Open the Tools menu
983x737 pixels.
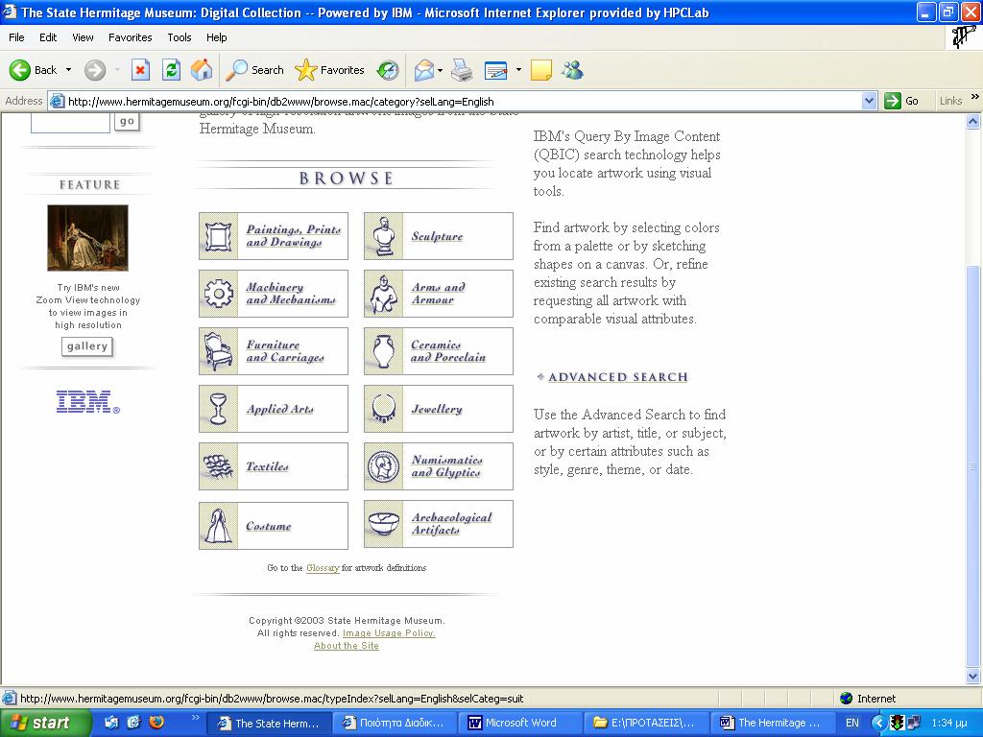(180, 37)
